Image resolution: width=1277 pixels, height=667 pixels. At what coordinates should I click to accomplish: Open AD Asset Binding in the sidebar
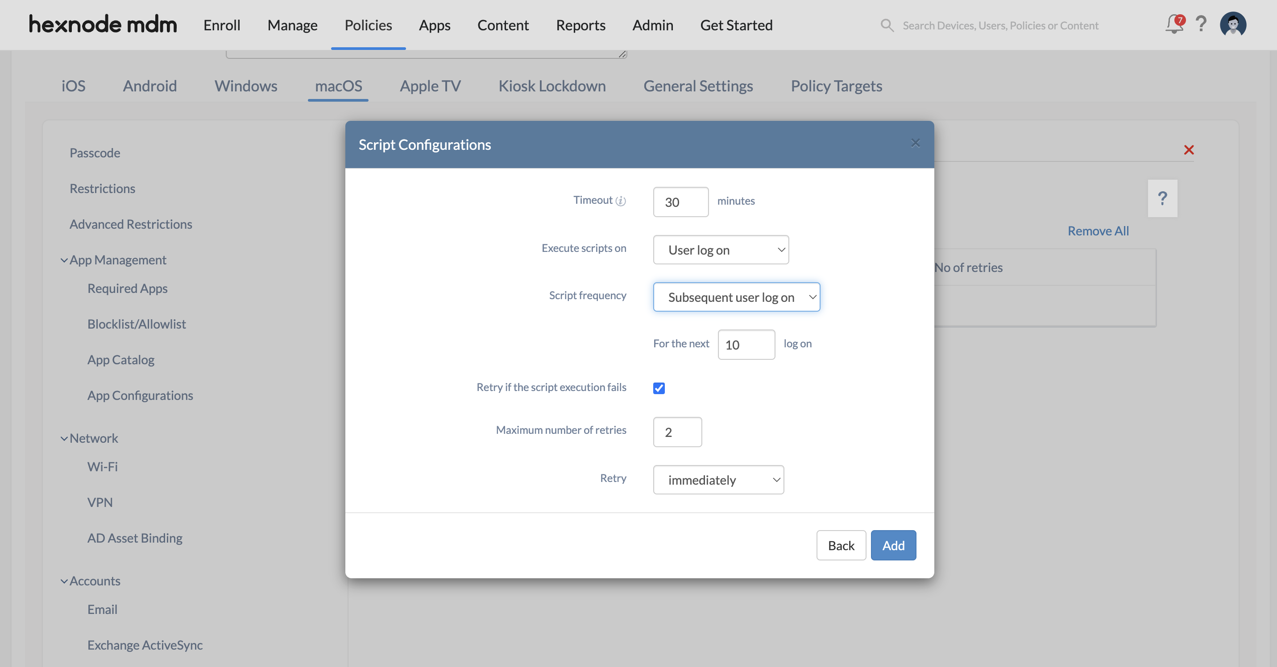click(135, 537)
